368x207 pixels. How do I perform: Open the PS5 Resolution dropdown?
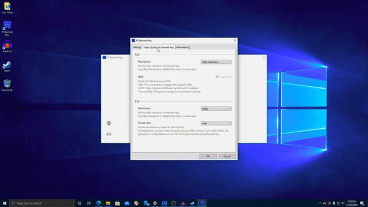coord(216,62)
